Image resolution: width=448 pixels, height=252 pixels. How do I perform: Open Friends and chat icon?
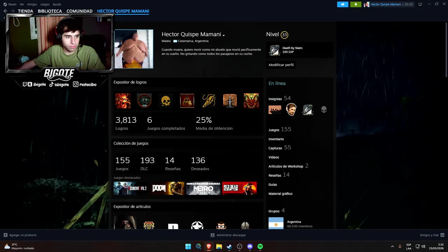point(442,235)
